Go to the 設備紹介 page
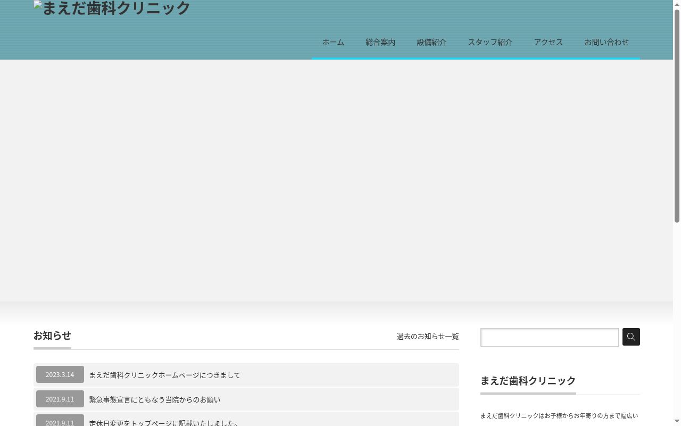The image size is (681, 426). 431,42
